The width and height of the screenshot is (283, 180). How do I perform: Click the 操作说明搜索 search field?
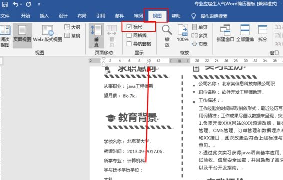point(214,16)
